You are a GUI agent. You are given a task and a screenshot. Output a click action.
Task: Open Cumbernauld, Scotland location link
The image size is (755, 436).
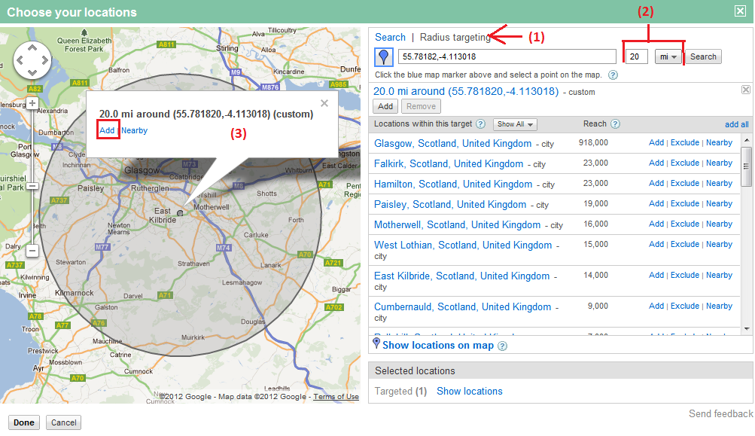[462, 306]
